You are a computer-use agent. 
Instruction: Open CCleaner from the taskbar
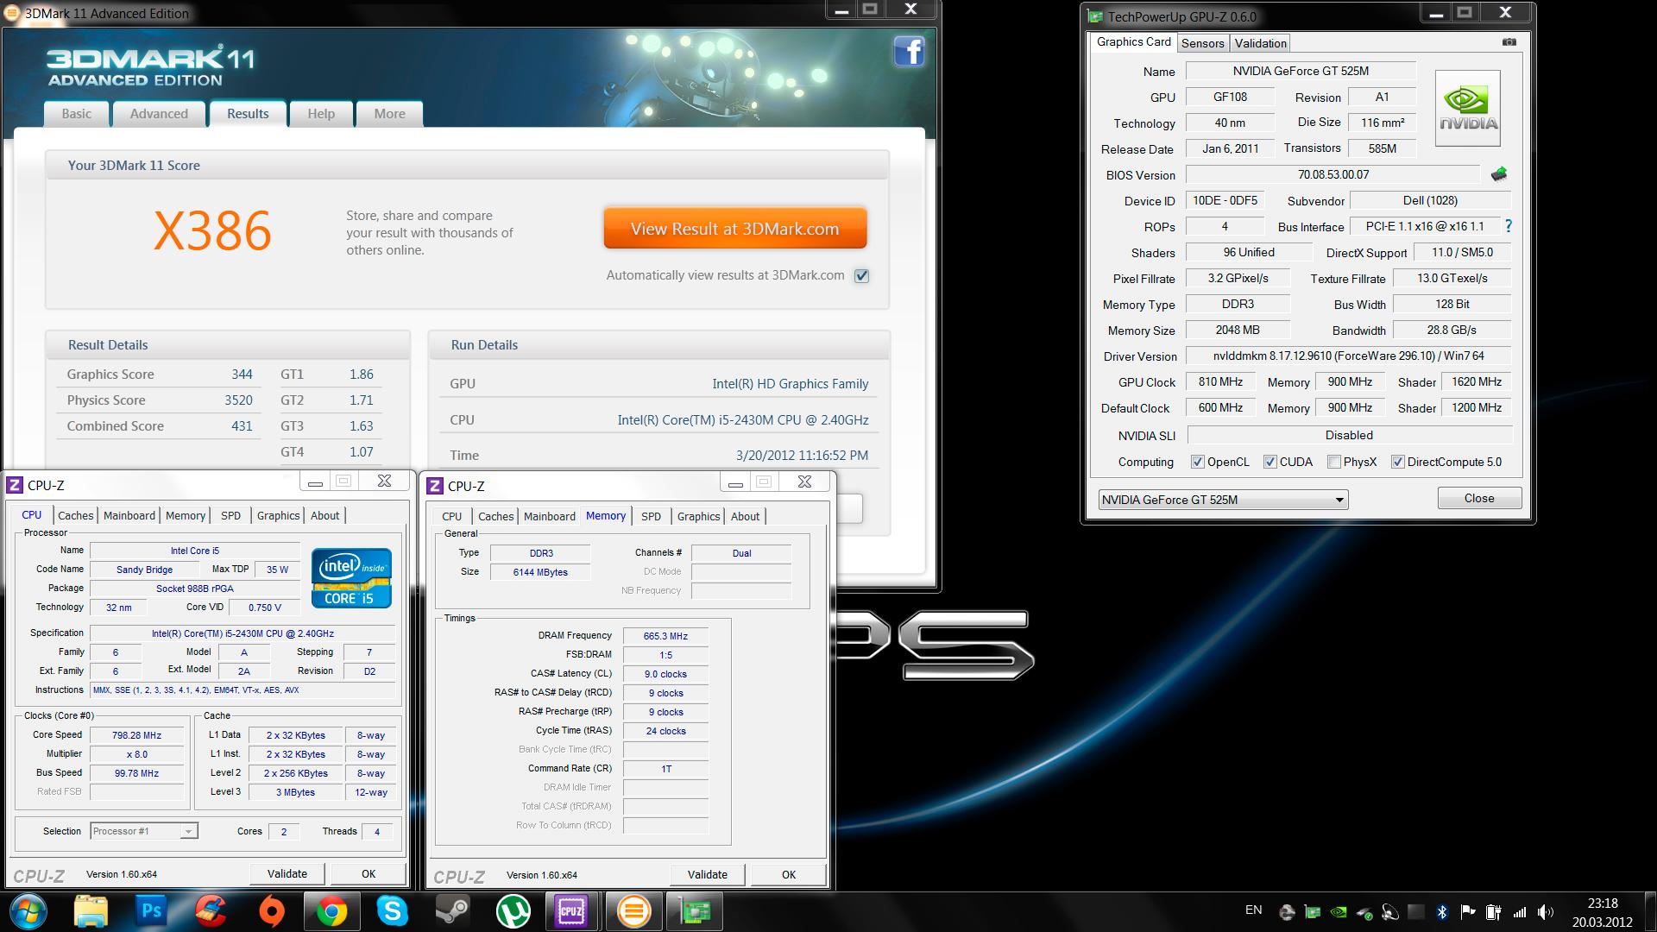click(x=211, y=911)
